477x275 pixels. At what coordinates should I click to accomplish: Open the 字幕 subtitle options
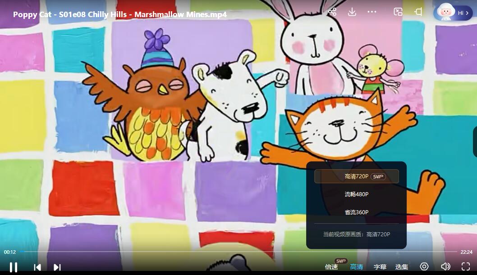[380, 267]
